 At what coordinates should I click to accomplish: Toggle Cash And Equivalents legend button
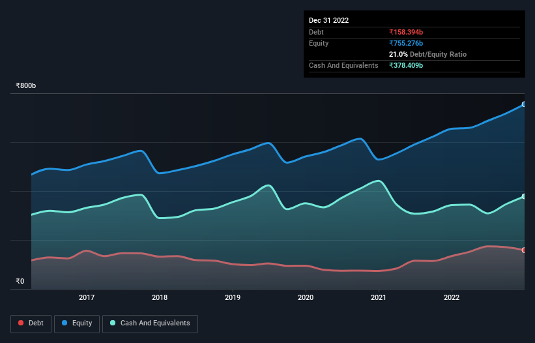150,323
